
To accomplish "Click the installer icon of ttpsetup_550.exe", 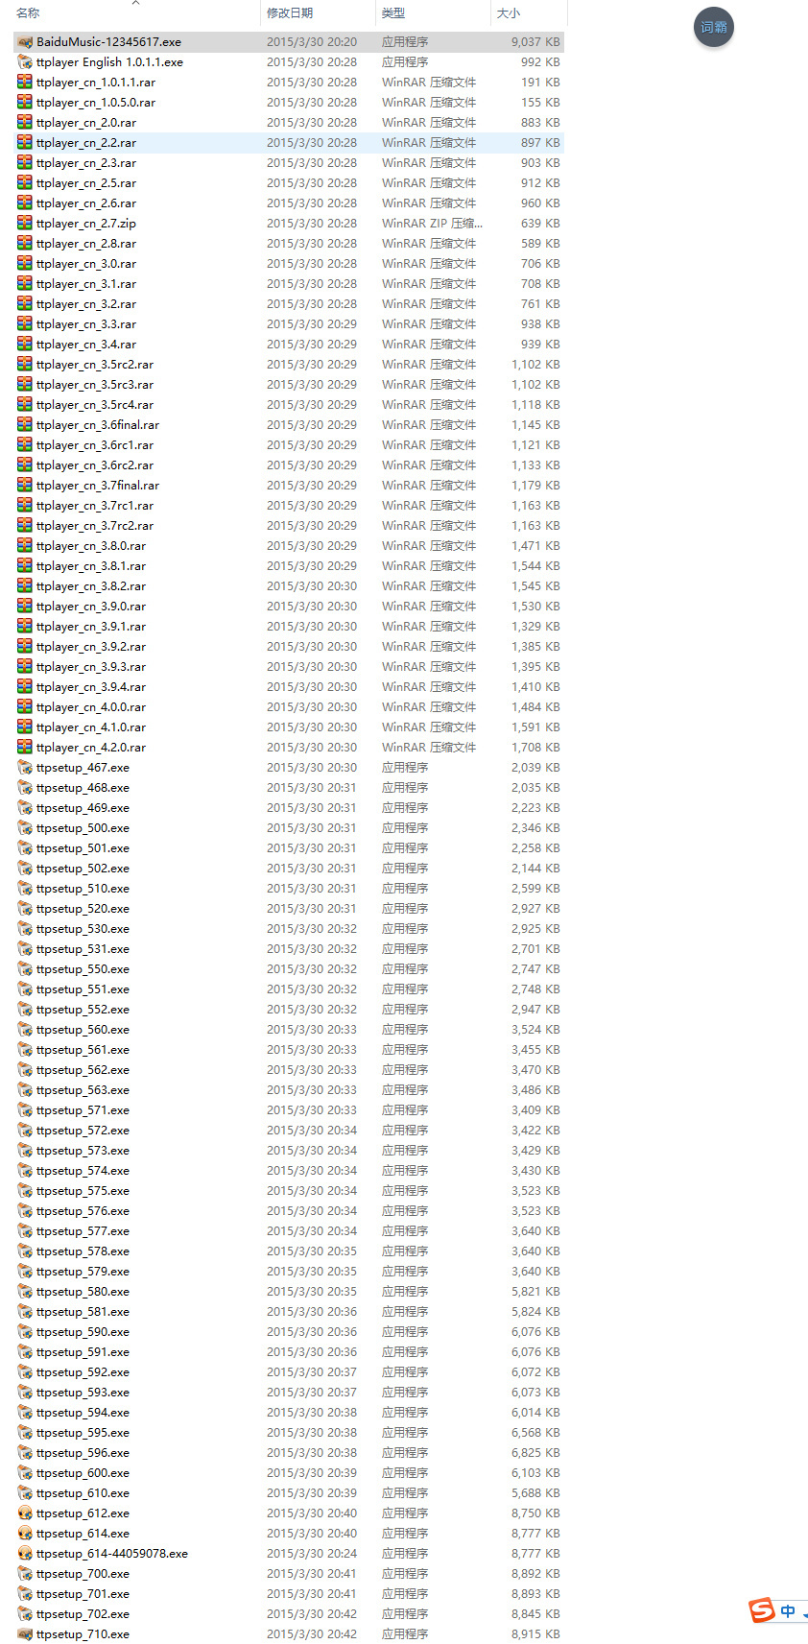I will pos(25,969).
